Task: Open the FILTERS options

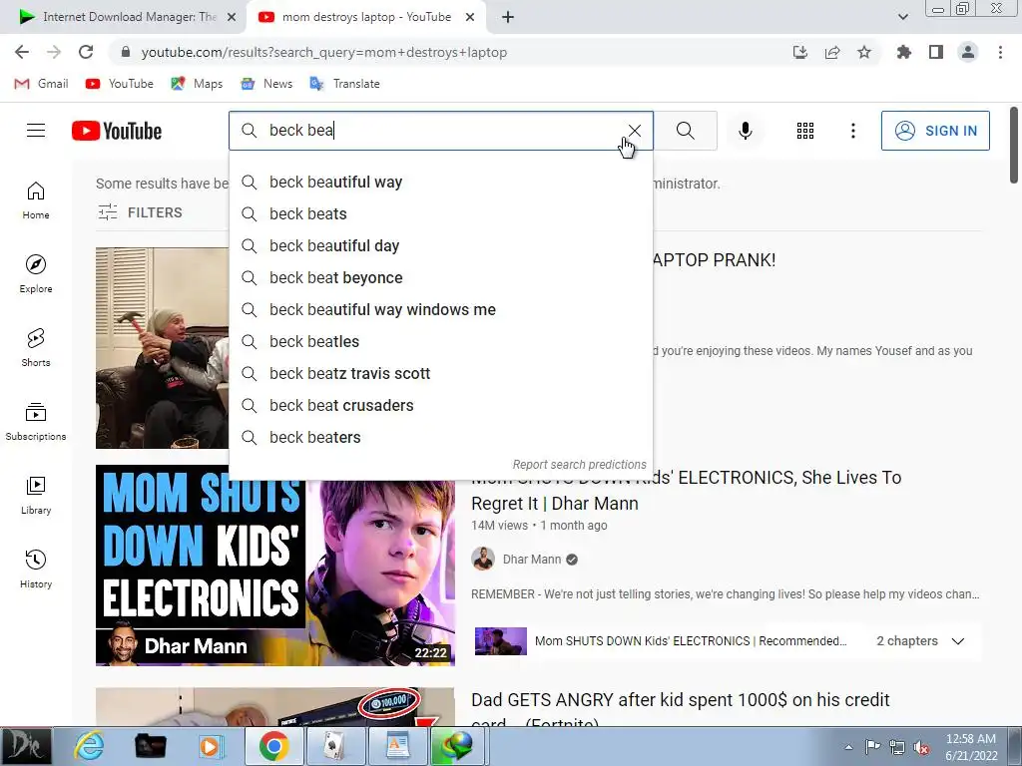Action: [140, 212]
